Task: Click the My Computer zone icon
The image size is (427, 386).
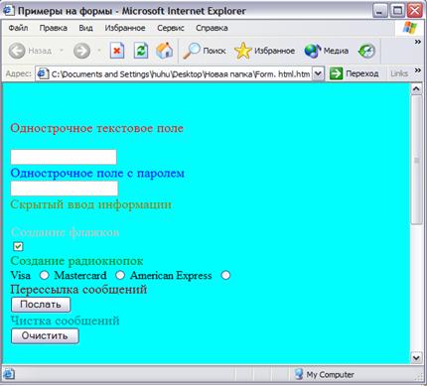Action: coord(299,374)
